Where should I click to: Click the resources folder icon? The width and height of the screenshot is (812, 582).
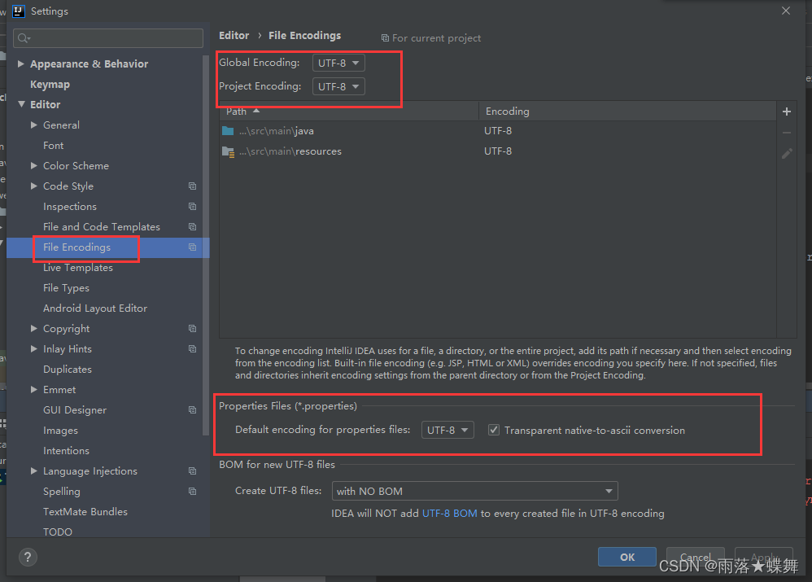click(228, 151)
